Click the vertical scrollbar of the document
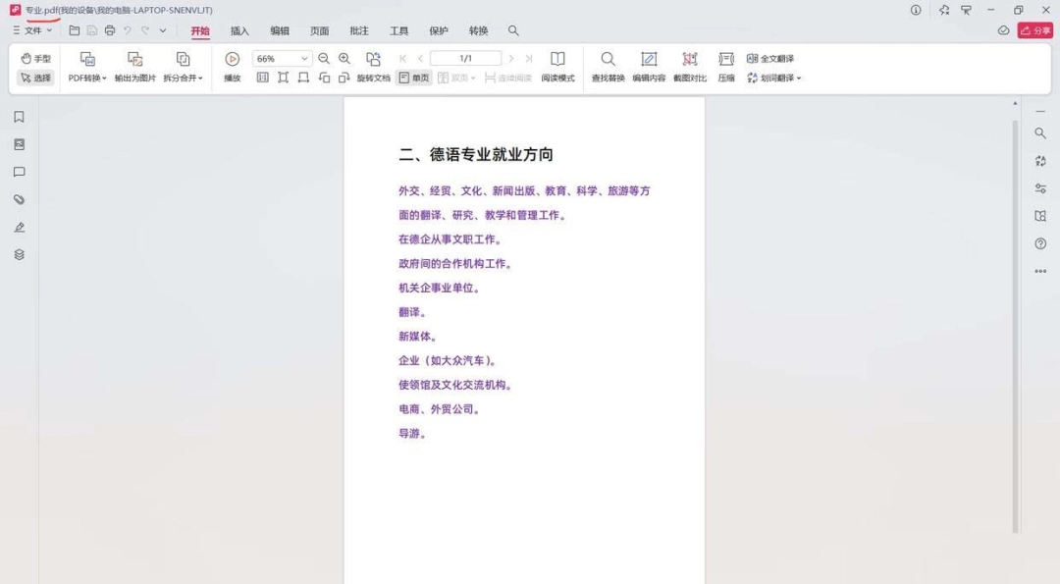Image resolution: width=1060 pixels, height=584 pixels. [x=1015, y=327]
